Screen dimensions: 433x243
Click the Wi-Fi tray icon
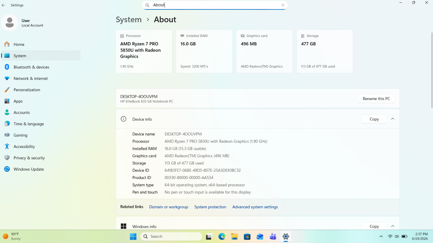click(x=390, y=237)
